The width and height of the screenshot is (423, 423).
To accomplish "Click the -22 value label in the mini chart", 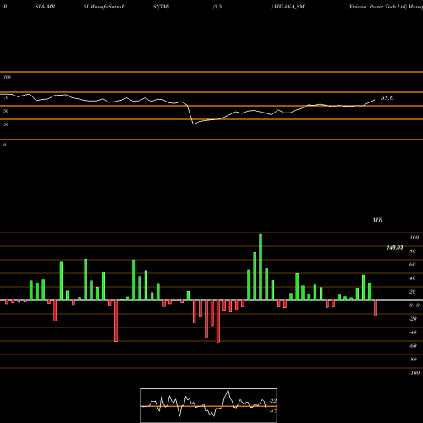I will [x=273, y=401].
